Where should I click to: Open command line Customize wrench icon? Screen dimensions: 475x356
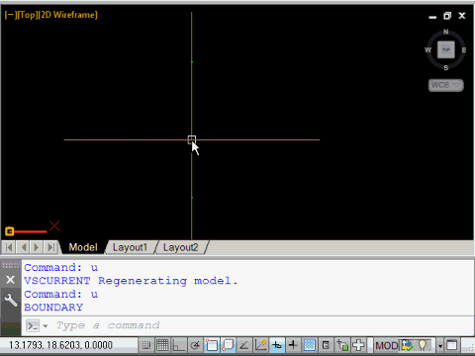tap(11, 300)
